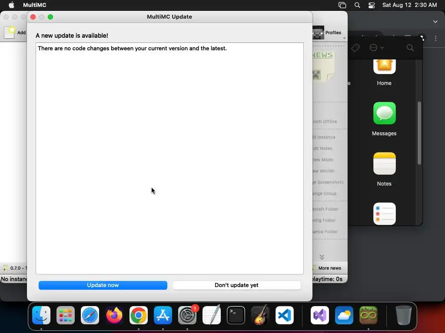Choose Don't update yet

click(236, 285)
